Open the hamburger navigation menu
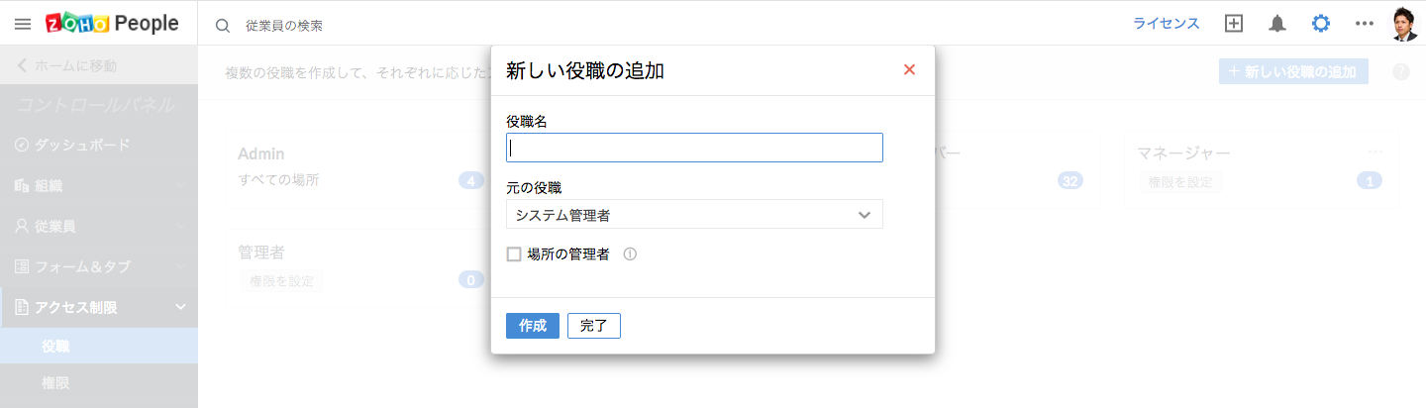Screen dimensions: 1426x408 pos(23,24)
